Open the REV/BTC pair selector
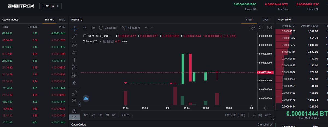 (51, 6)
